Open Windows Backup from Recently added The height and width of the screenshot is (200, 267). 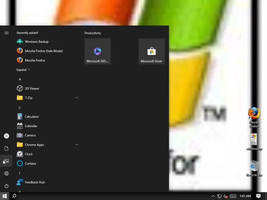pyautogui.click(x=48, y=41)
